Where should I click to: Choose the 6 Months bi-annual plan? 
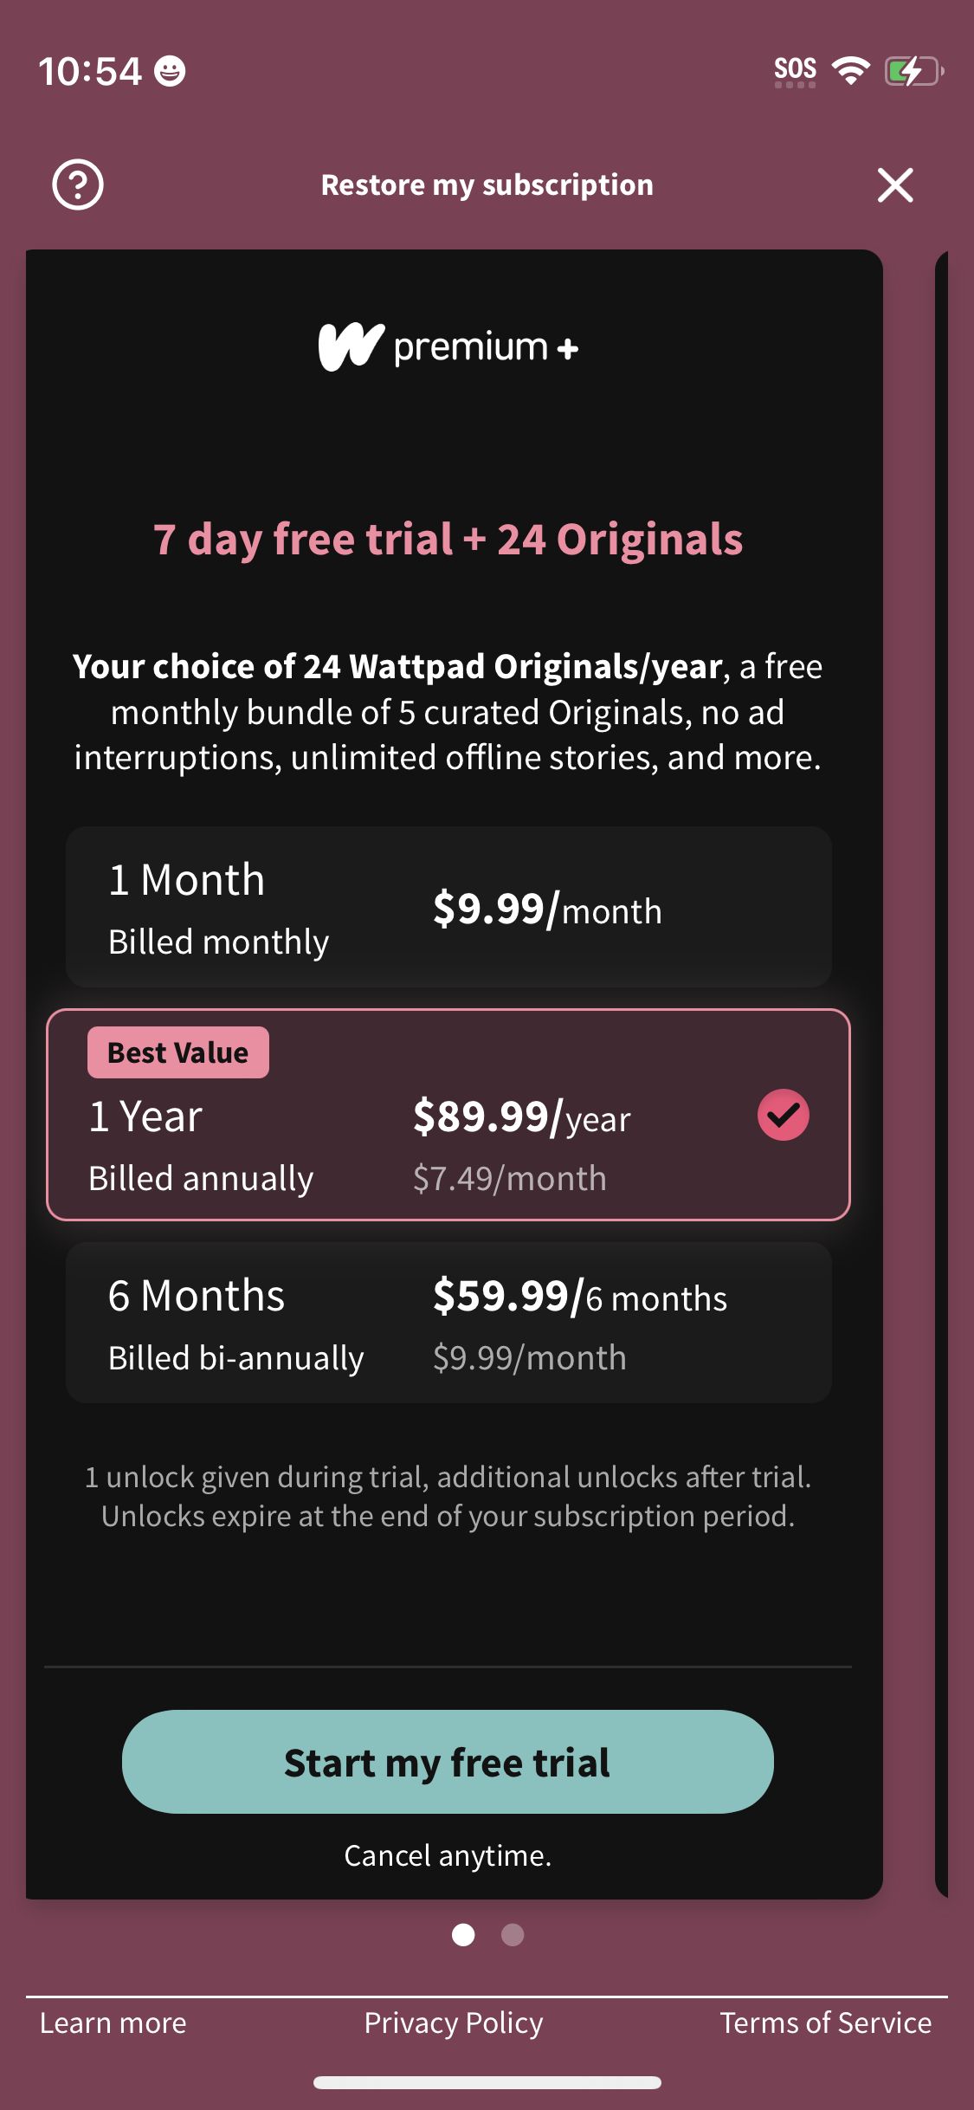(x=448, y=1323)
